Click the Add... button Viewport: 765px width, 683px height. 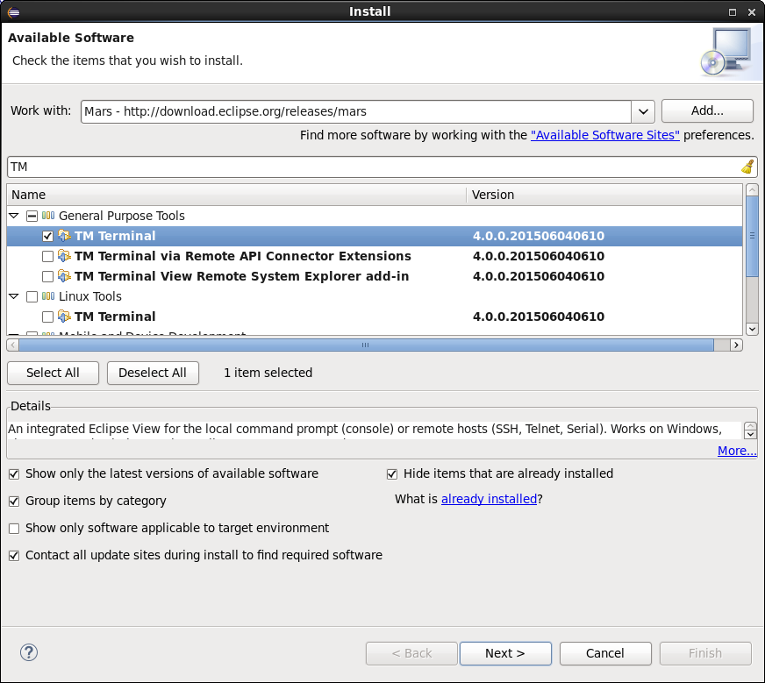[x=707, y=111]
